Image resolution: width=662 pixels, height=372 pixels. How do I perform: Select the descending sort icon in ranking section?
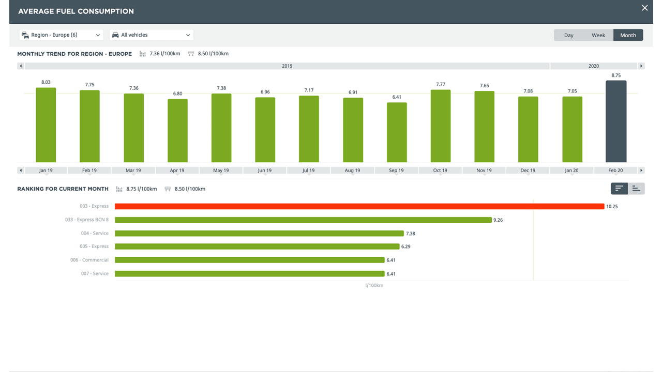(619, 188)
